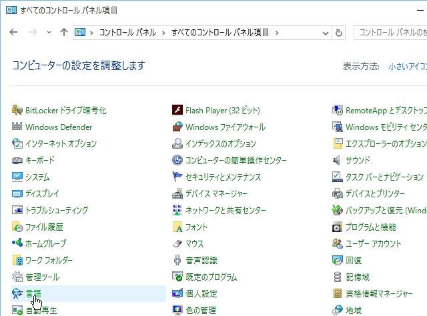Viewport: 427px width, 316px height.
Task: Click the forward navigation arrow
Action: pyautogui.click(x=33, y=33)
